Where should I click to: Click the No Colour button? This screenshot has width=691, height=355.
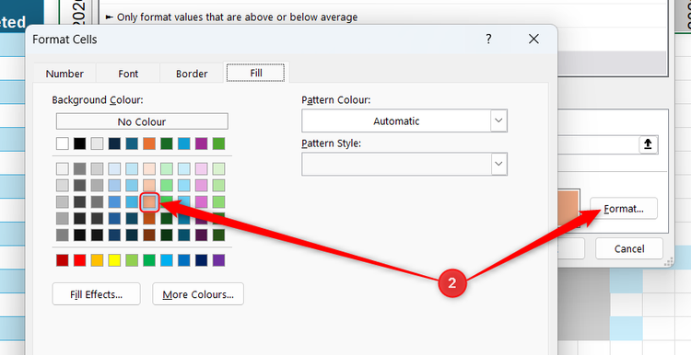tap(142, 121)
